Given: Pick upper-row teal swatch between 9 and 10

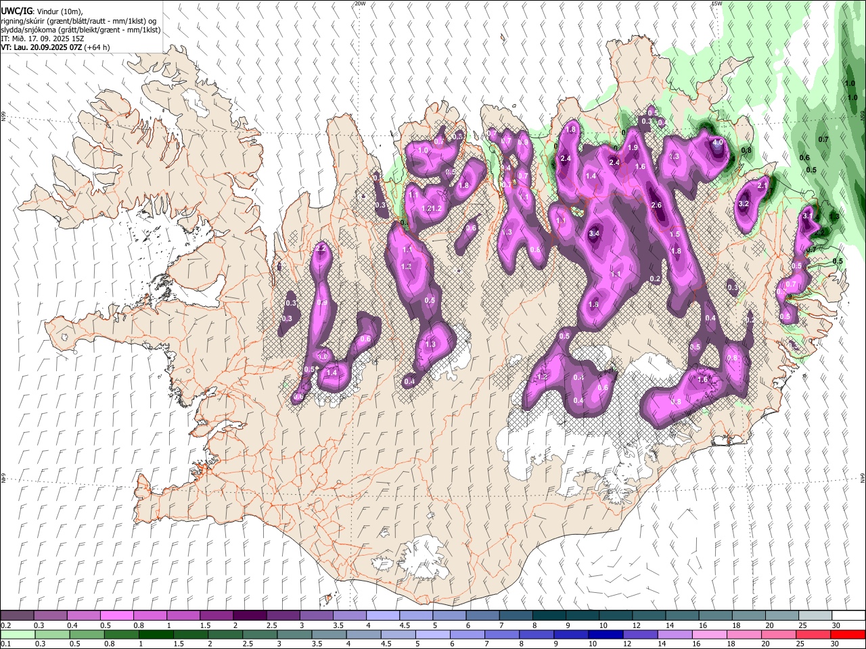Looking at the screenshot, I should [x=583, y=616].
